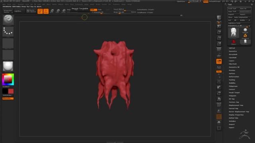The height and width of the screenshot is (143, 255).
Task: Open the empty Texture slot
Action: [x=8, y=55]
